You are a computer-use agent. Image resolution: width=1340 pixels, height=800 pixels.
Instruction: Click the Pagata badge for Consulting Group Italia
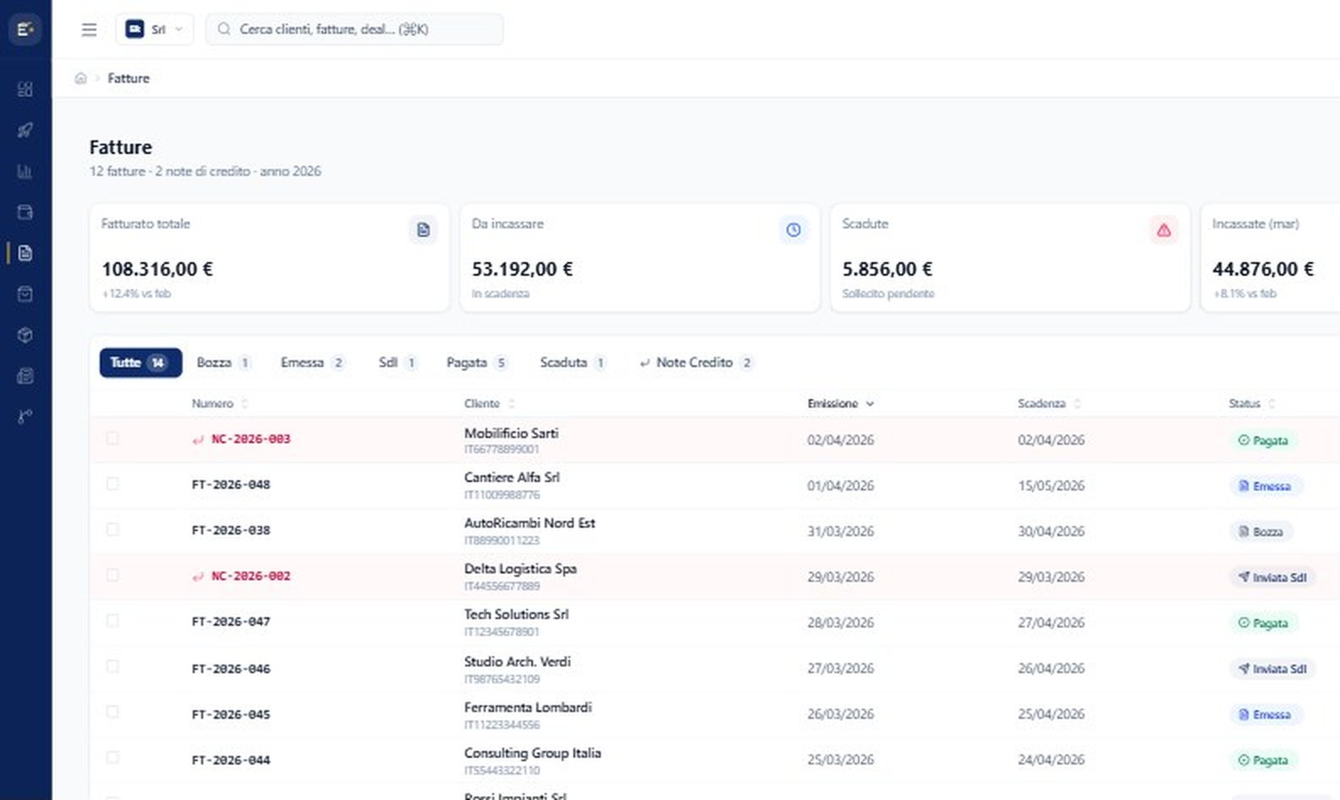click(x=1263, y=760)
